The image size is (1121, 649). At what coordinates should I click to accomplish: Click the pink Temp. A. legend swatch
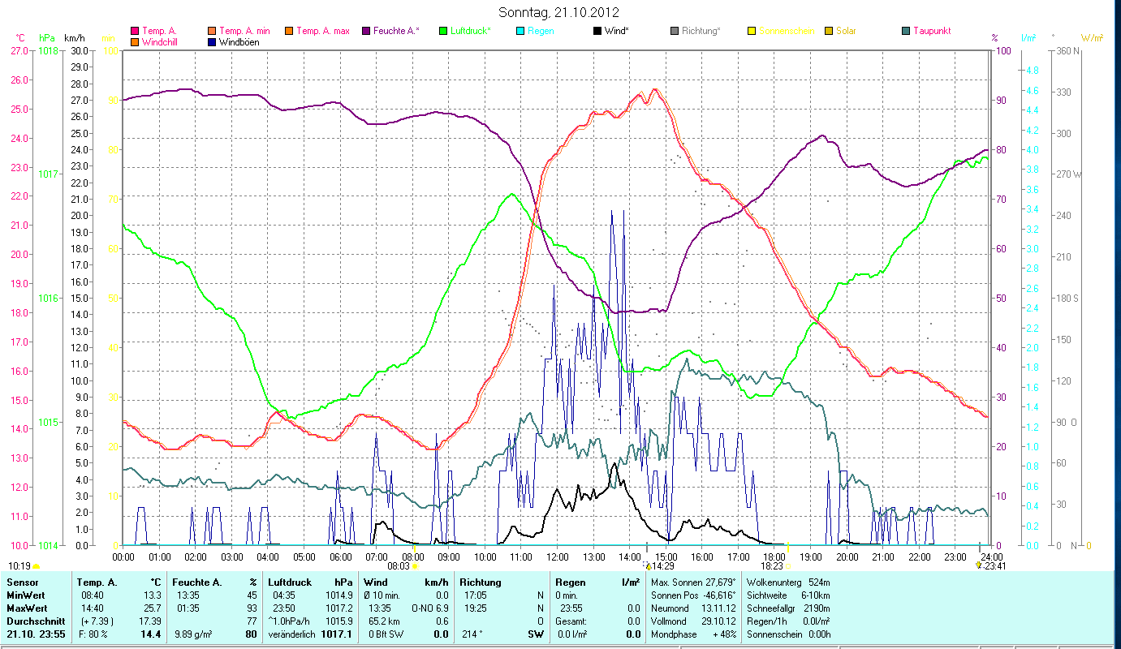pyautogui.click(x=134, y=31)
